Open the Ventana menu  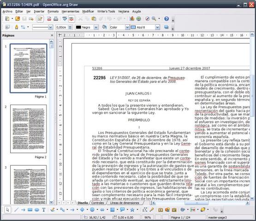[124, 12]
